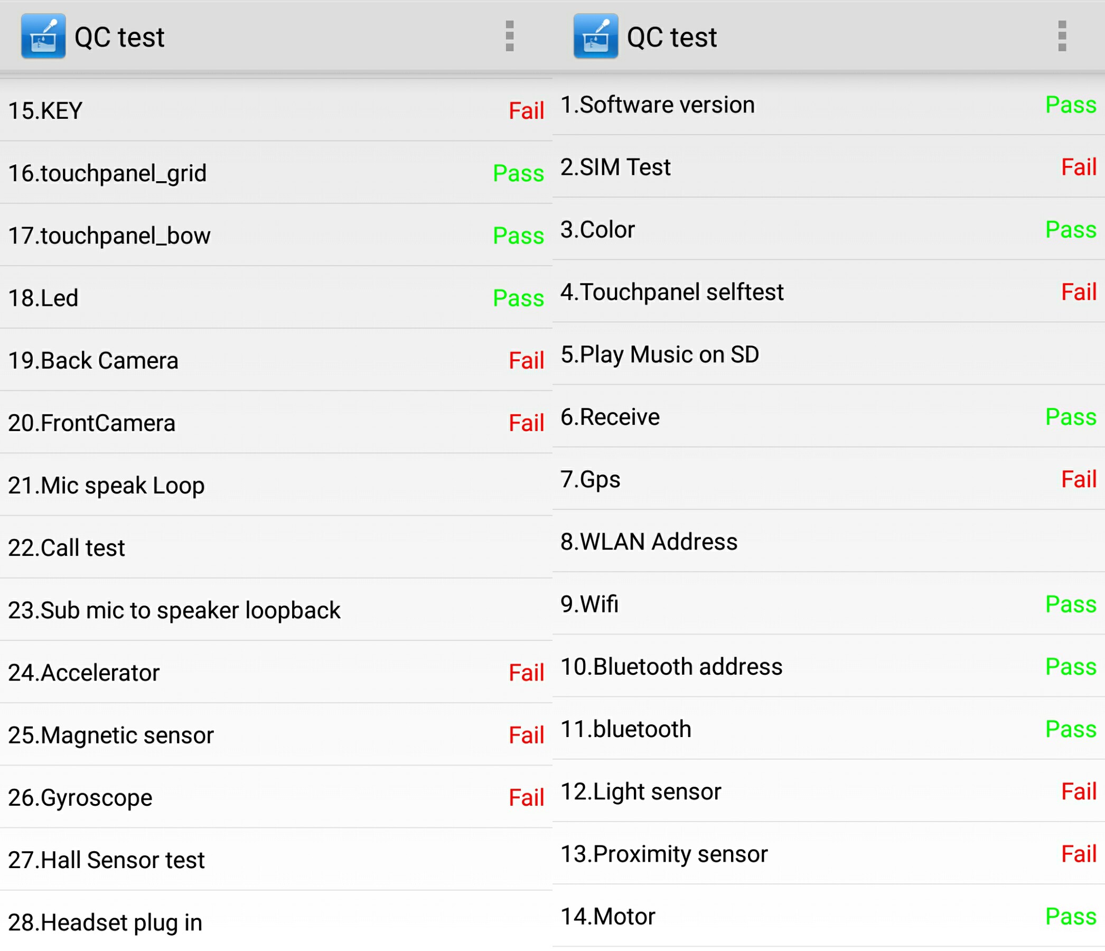The width and height of the screenshot is (1105, 951).
Task: Open the 2.SIM Test entry
Action: 829,166
